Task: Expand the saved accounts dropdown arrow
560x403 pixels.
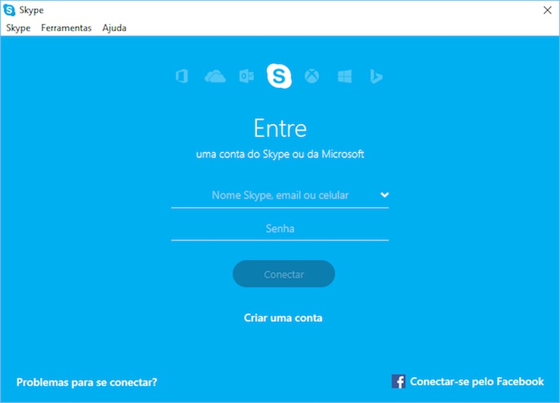Action: tap(385, 195)
